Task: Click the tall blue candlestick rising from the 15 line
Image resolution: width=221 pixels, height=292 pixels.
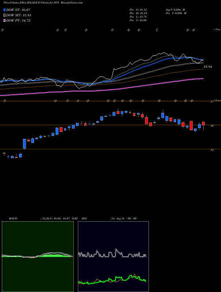Action: click(24, 144)
